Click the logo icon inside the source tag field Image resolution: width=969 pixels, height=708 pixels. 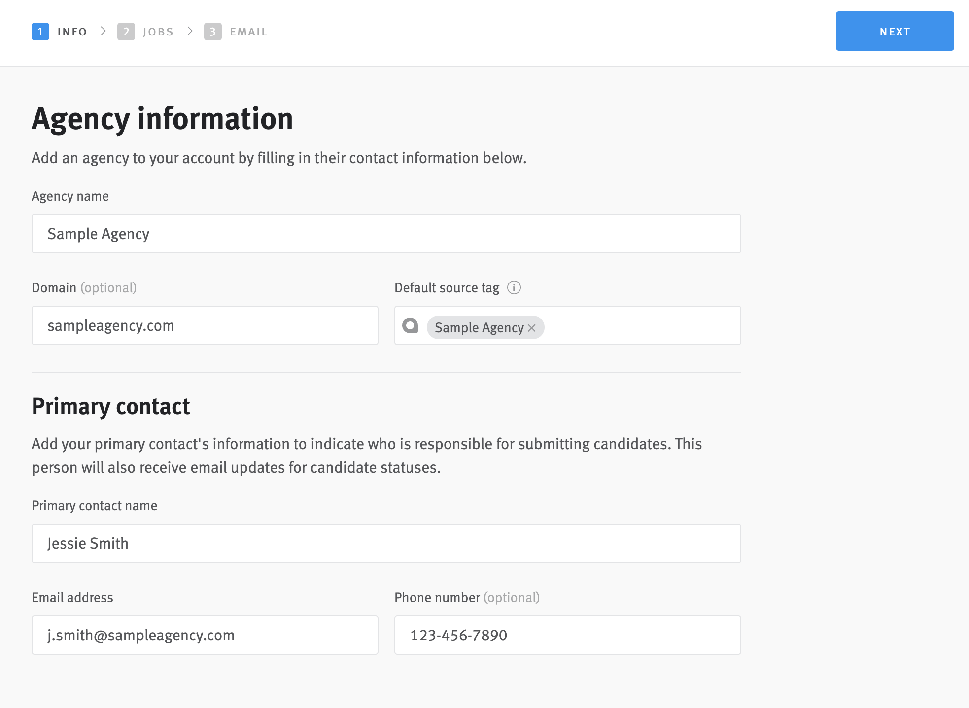pos(411,326)
